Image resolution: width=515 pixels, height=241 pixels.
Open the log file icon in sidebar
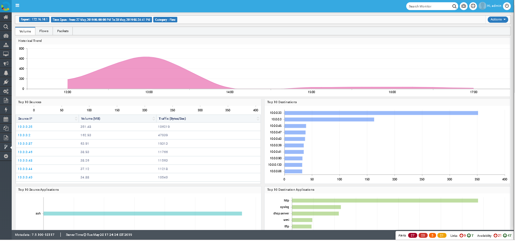[x=6, y=101]
